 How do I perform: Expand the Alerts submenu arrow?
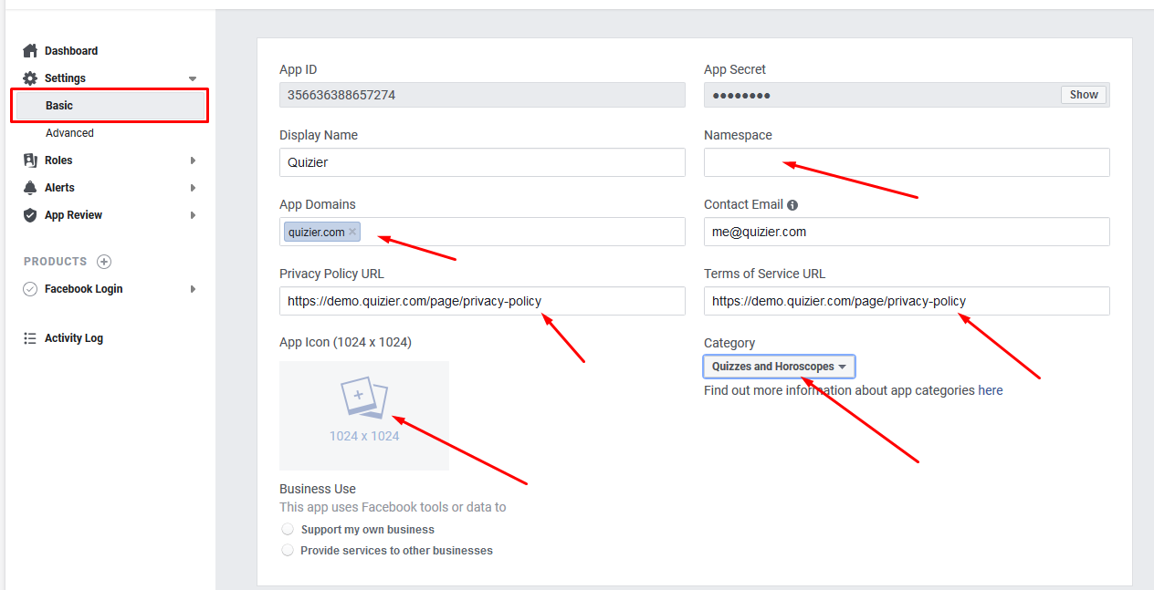coord(193,188)
